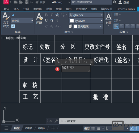Toggle subscript X₂ formatting
The width and height of the screenshot is (139, 133).
pyautogui.click(x=52, y=26)
